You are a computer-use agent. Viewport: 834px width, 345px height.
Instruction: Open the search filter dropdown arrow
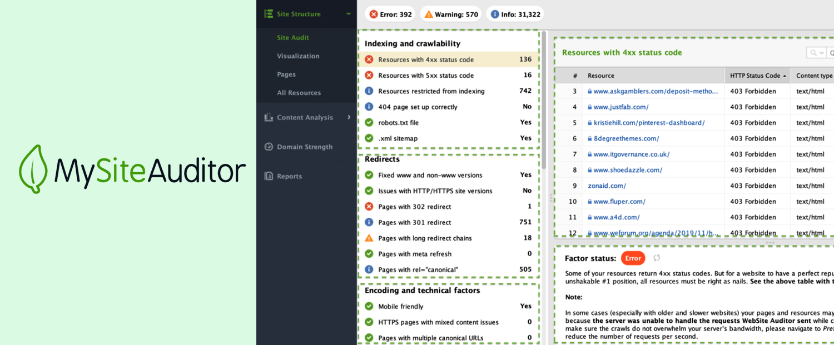[821, 53]
